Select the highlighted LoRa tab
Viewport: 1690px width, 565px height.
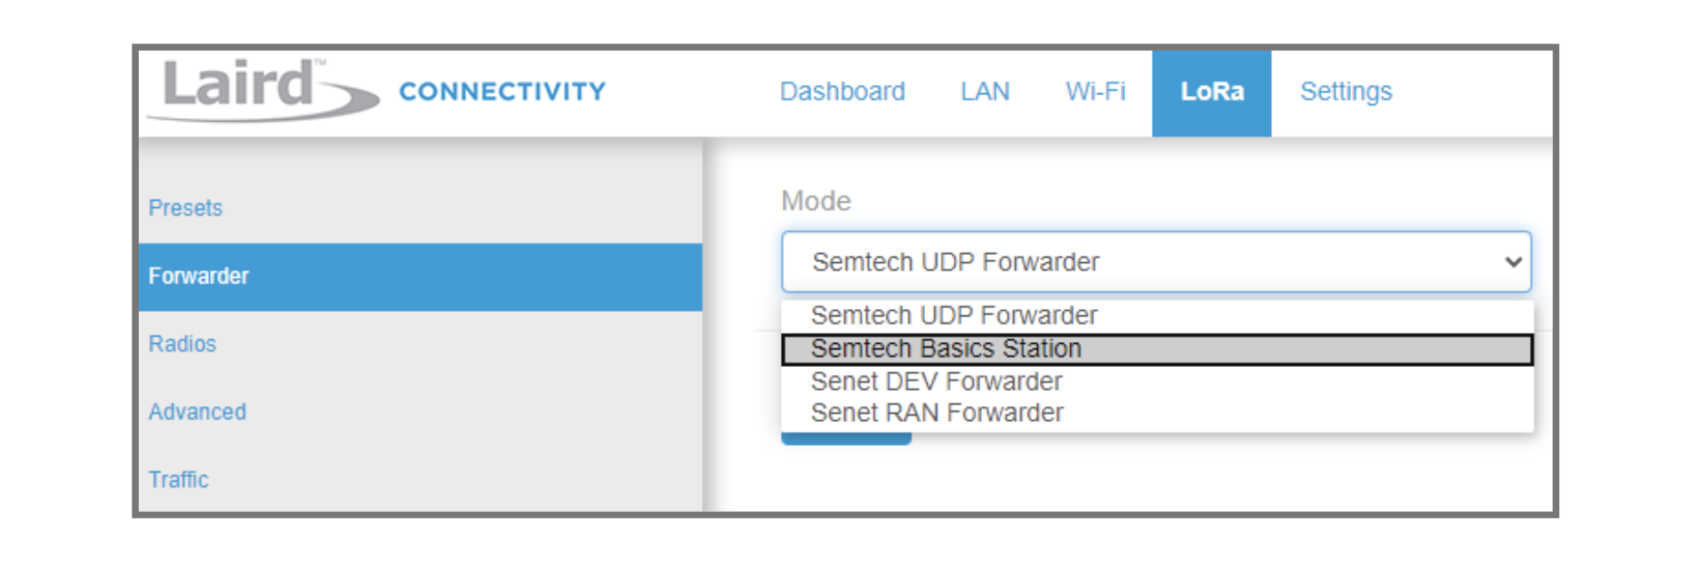(1211, 92)
